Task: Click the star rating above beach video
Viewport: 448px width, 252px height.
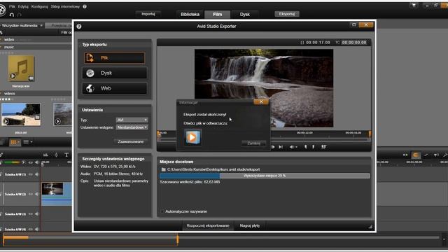Action: tap(6, 99)
